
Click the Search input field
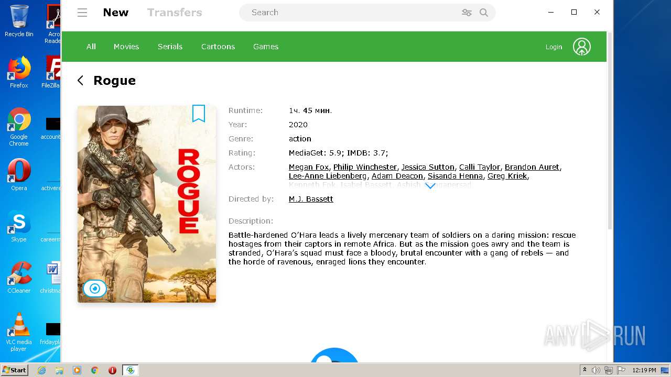[x=351, y=13]
